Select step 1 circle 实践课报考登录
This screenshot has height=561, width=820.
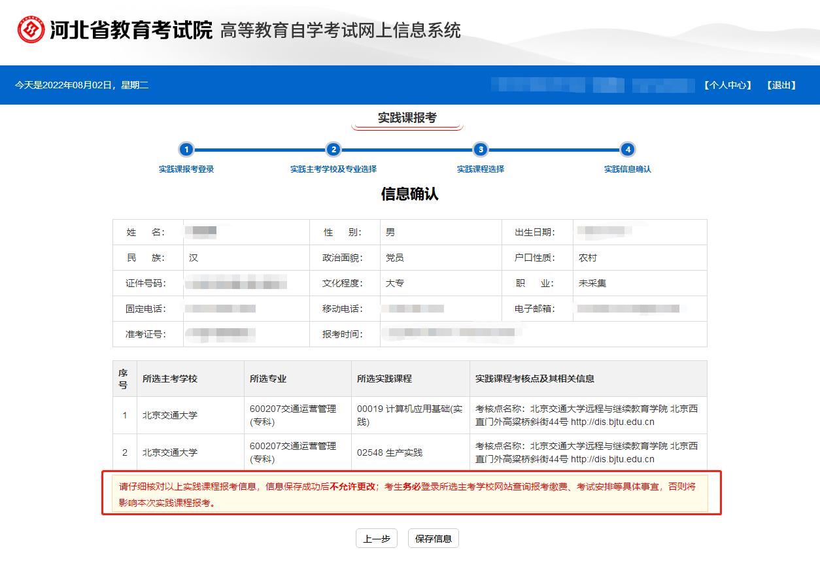tap(186, 150)
